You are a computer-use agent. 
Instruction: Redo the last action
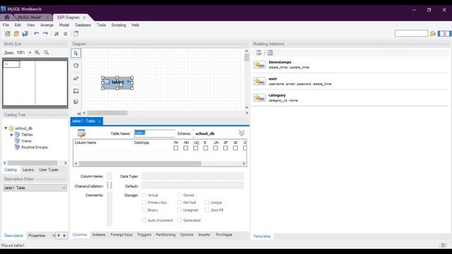(45, 34)
